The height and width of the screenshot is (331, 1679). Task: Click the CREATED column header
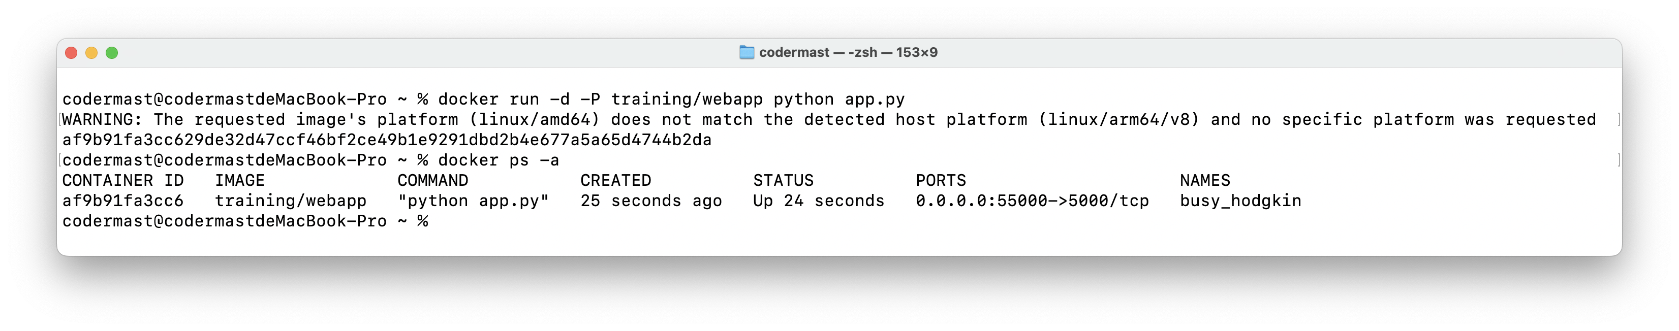pos(616,181)
